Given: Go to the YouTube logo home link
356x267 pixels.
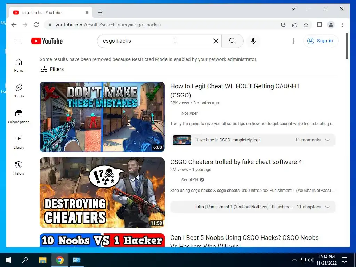Looking at the screenshot, I should tap(47, 41).
